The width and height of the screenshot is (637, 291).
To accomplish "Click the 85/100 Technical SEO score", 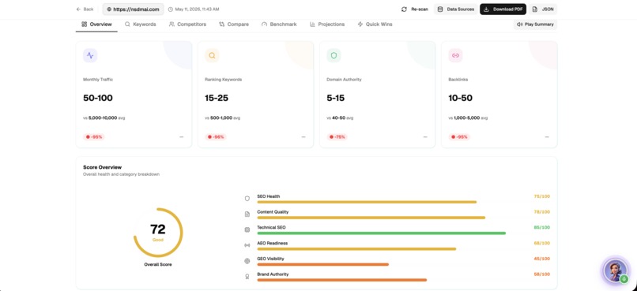I will click(x=542, y=227).
